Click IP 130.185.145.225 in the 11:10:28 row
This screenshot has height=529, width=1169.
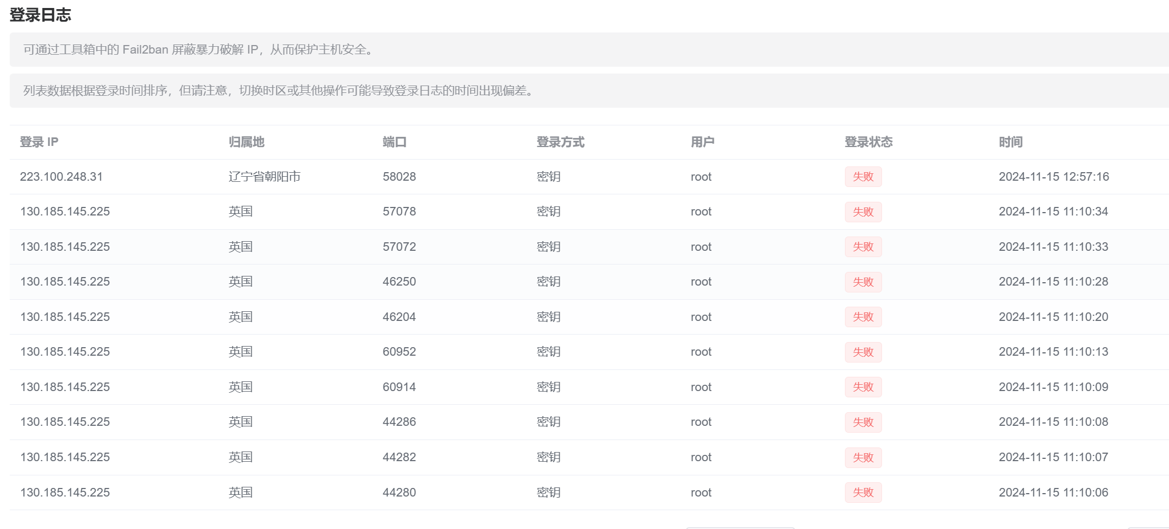pyautogui.click(x=65, y=282)
